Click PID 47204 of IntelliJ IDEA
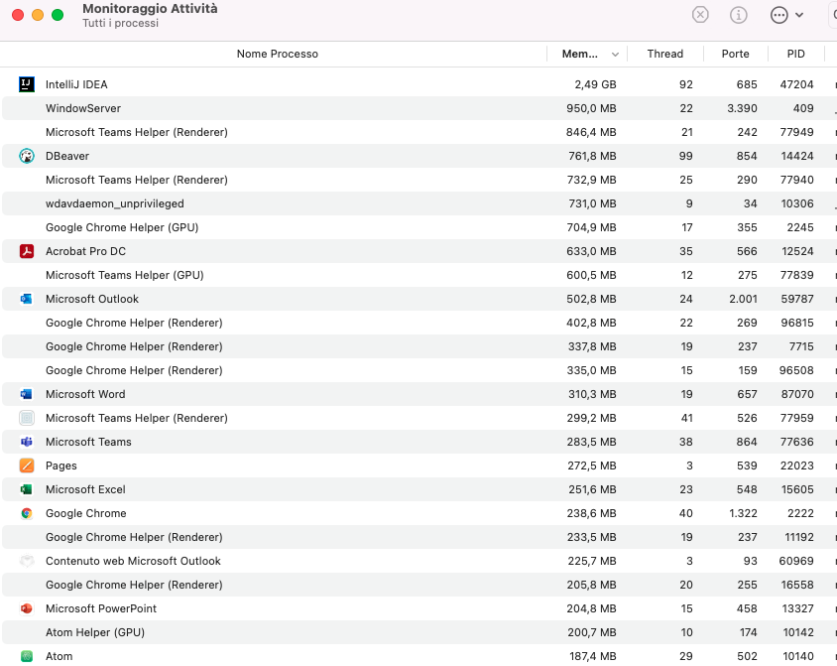Viewport: 837px width, 666px height. [796, 84]
